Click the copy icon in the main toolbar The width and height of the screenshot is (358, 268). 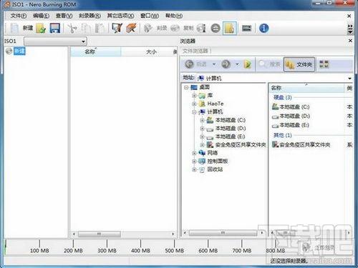click(x=86, y=28)
